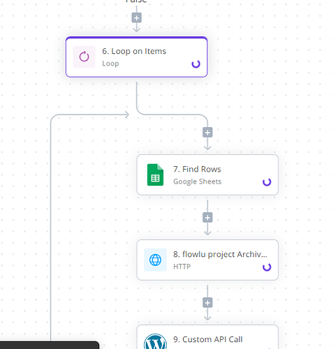The height and width of the screenshot is (349, 331).
Task: Open the '7. Find Rows' step
Action: [207, 174]
